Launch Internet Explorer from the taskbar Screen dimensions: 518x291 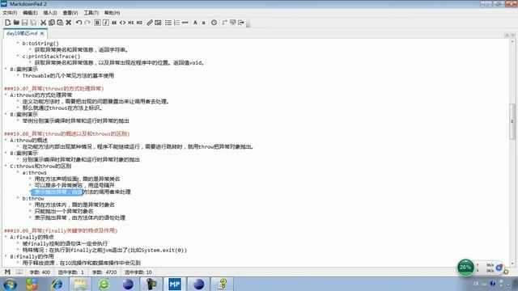(x=57, y=284)
